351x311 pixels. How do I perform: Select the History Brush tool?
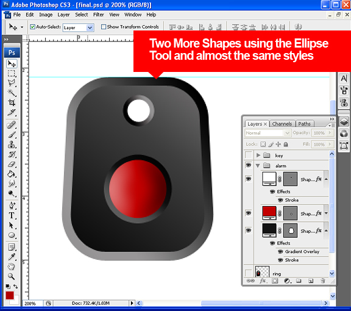[x=12, y=154]
